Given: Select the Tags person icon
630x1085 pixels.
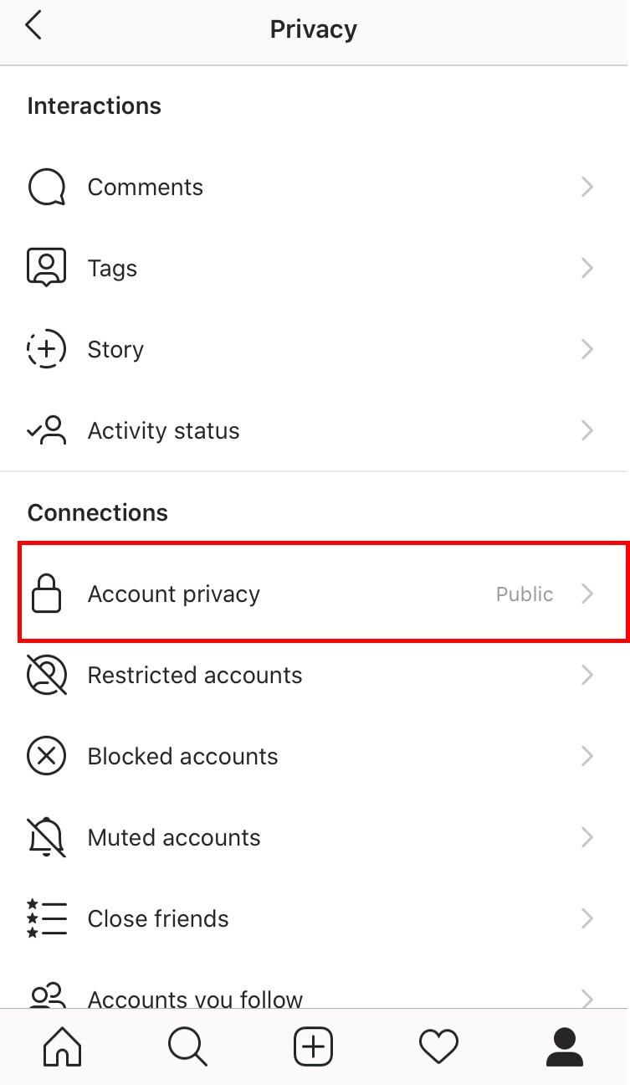Looking at the screenshot, I should click(x=47, y=268).
